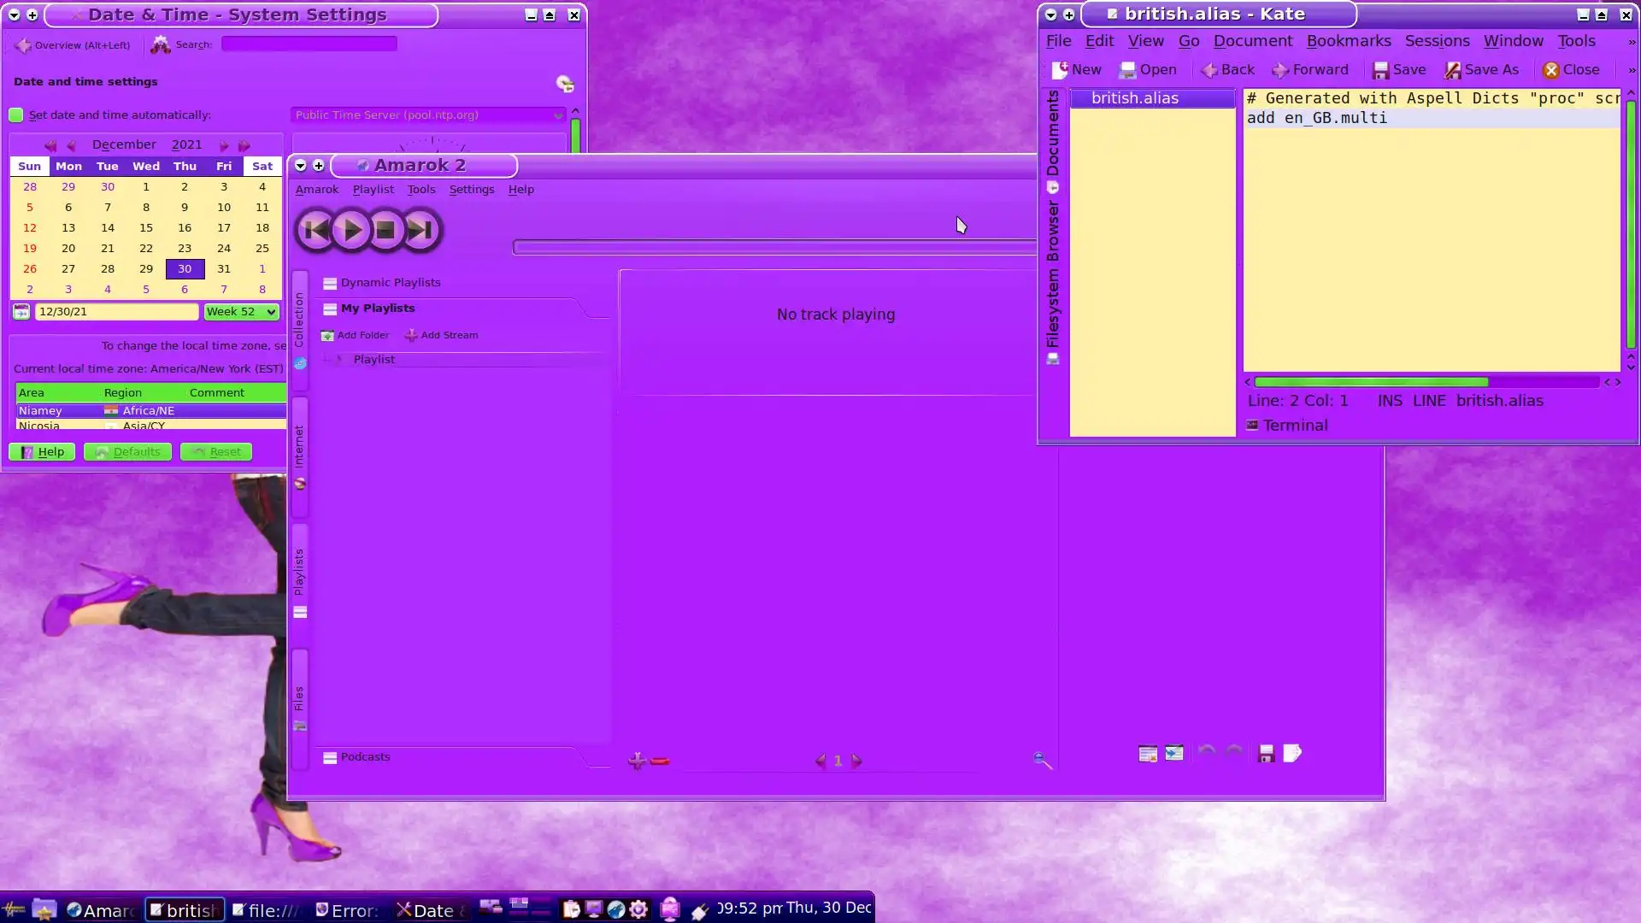Image resolution: width=1641 pixels, height=923 pixels.
Task: Click the Amarok track progress slider
Action: 773,247
